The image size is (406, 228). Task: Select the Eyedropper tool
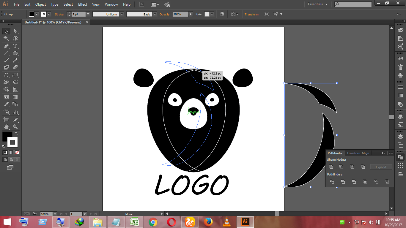[x=6, y=104]
